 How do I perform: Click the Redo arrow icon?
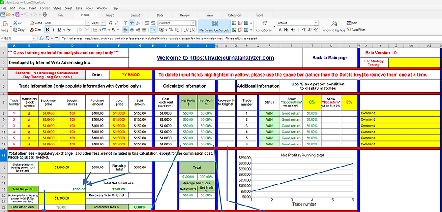click(35, 15)
